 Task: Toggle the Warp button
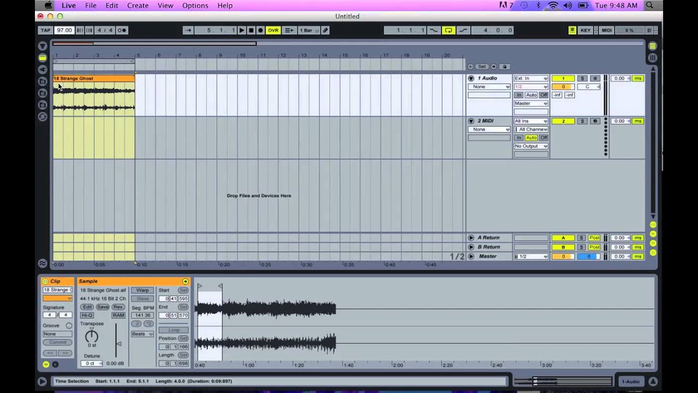tap(142, 290)
